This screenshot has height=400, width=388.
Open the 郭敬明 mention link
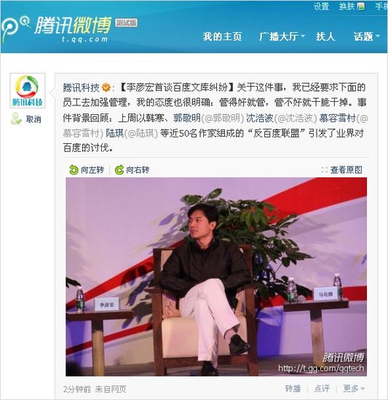click(x=187, y=118)
